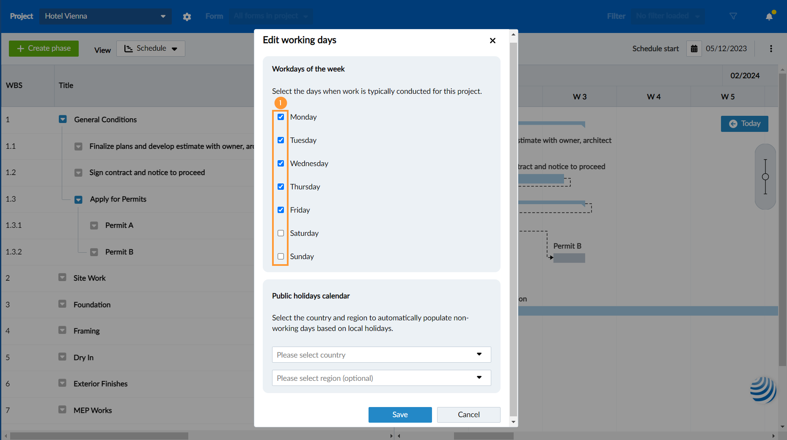Close the Edit working days dialog

[493, 41]
